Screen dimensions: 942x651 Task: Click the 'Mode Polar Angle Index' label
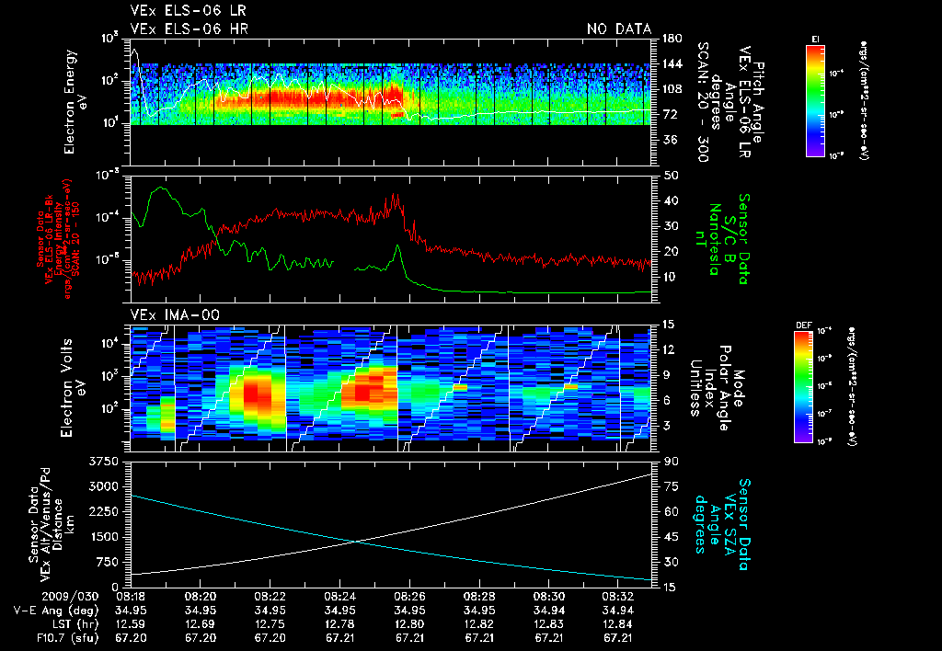point(725,388)
